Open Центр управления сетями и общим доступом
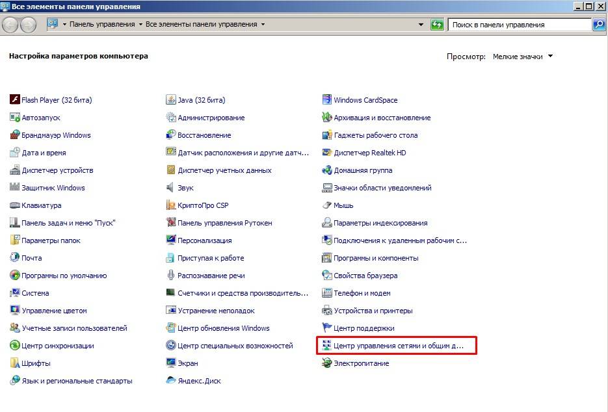 [x=398, y=346]
